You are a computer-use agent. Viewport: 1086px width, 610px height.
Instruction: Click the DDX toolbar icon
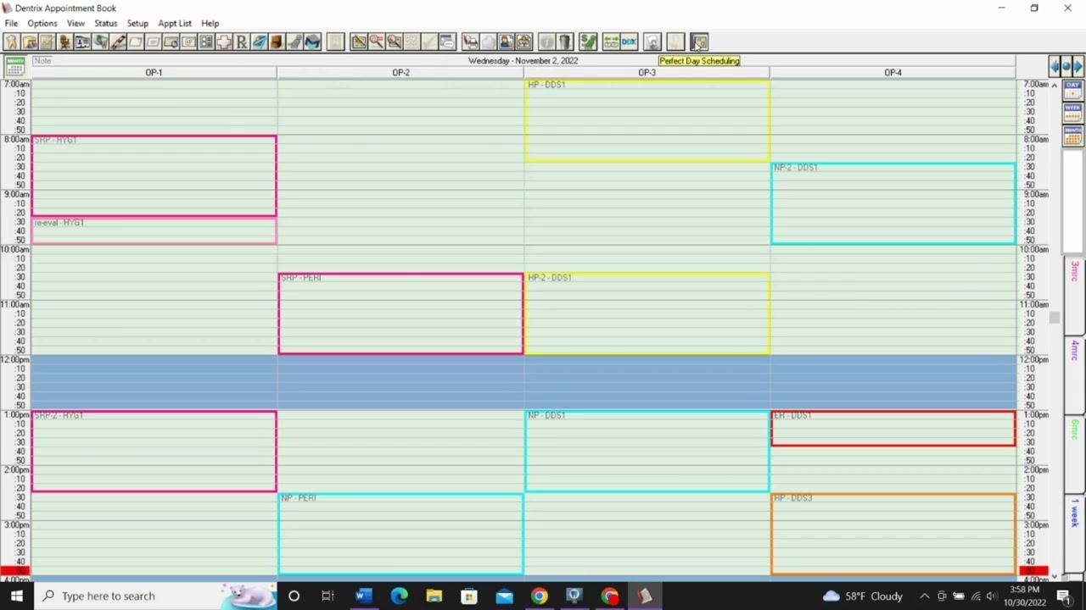629,42
